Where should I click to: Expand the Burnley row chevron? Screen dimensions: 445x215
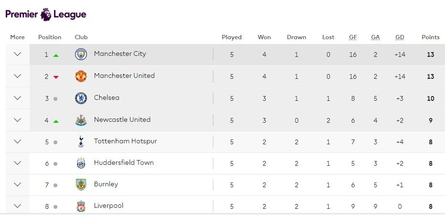pyautogui.click(x=18, y=184)
